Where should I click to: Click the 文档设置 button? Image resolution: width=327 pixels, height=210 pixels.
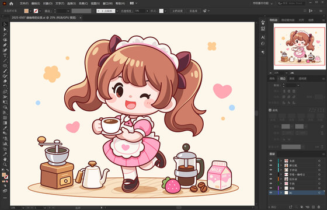point(178,11)
